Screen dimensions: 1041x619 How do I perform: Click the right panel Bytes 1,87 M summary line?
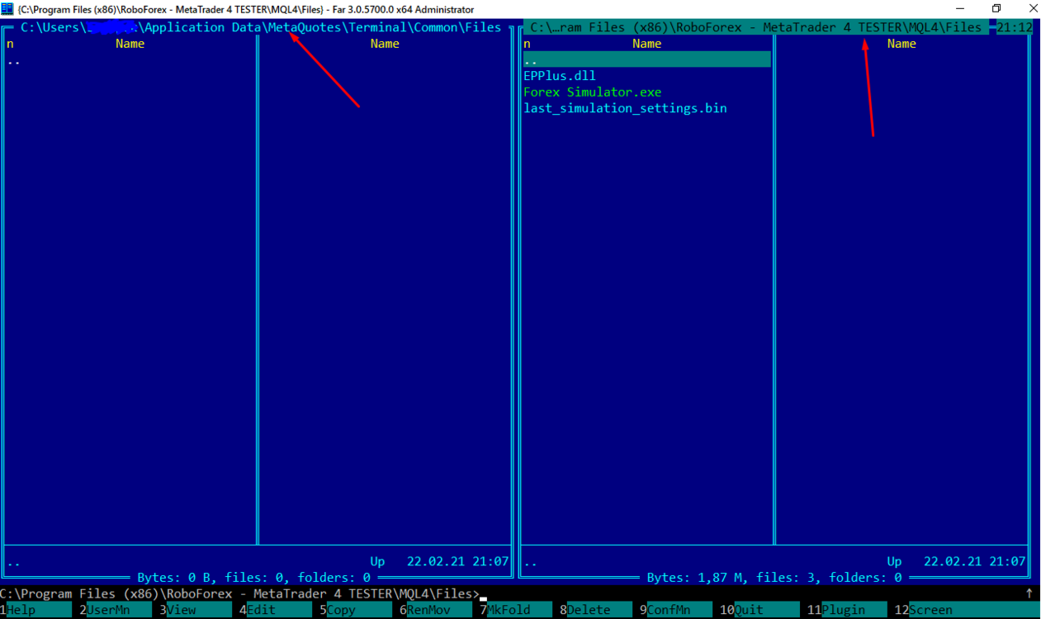click(774, 578)
